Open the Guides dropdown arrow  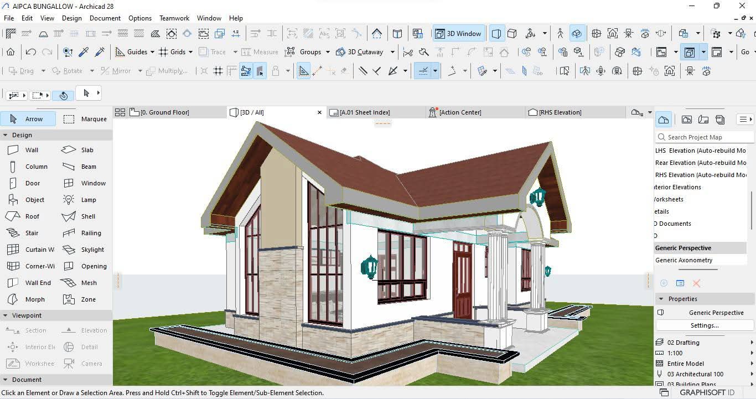point(152,52)
